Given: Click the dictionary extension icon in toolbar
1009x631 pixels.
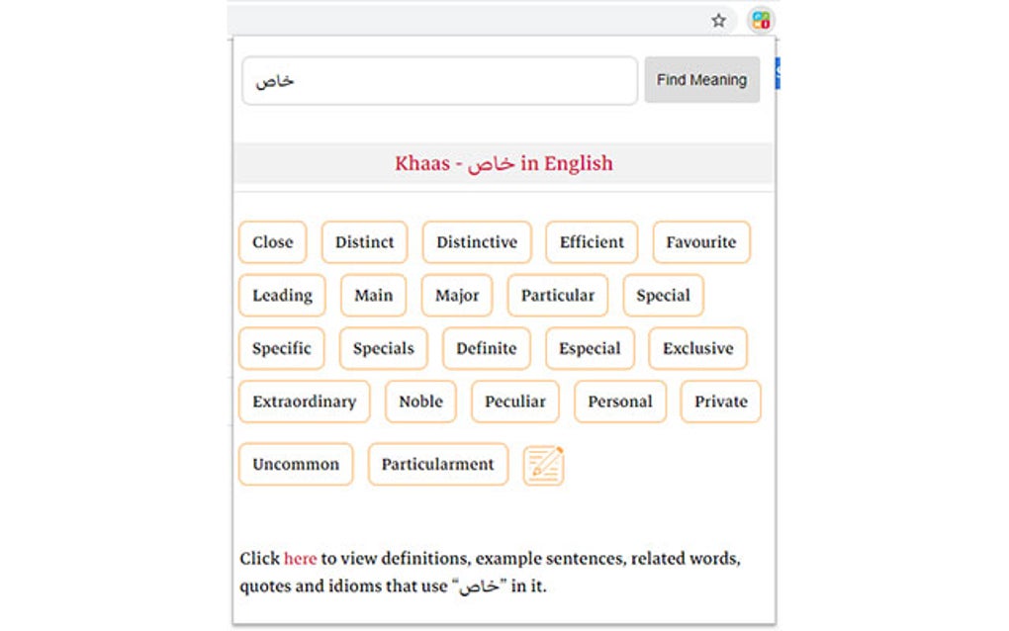Looking at the screenshot, I should point(760,20).
